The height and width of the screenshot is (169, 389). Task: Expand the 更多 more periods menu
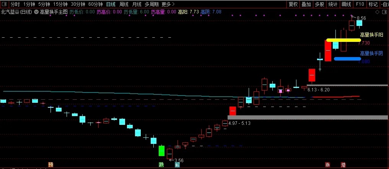[168, 4]
